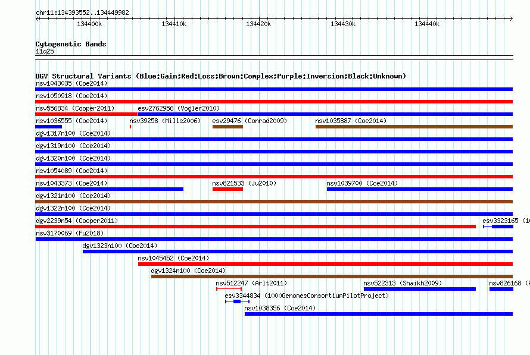530x355 pixels.
Task: Click the nsv1039700 (Coe2014) variant label
Action: [x=362, y=183]
